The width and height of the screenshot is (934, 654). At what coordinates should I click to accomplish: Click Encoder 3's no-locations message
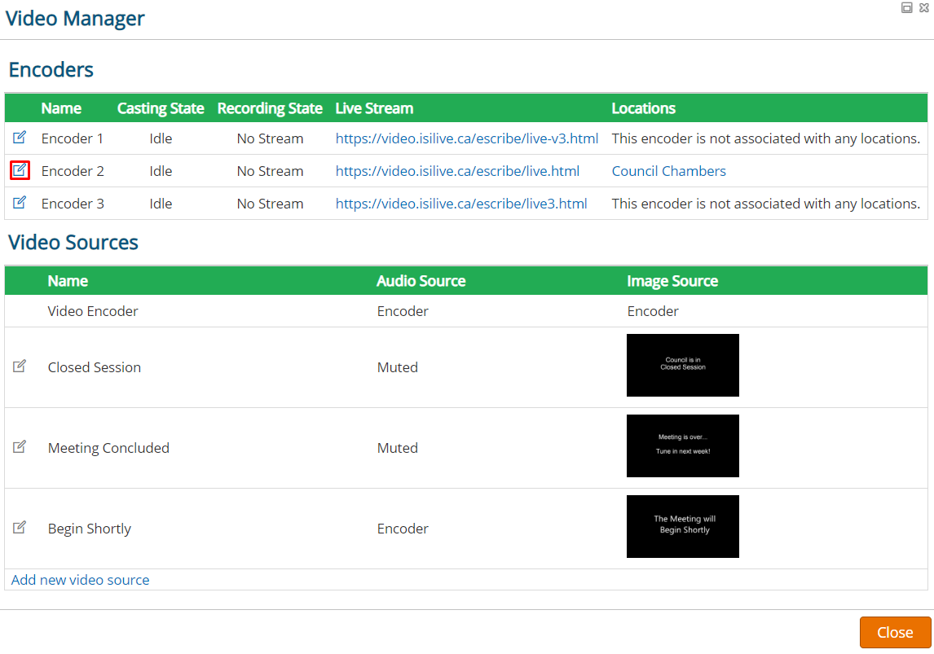[x=766, y=204]
